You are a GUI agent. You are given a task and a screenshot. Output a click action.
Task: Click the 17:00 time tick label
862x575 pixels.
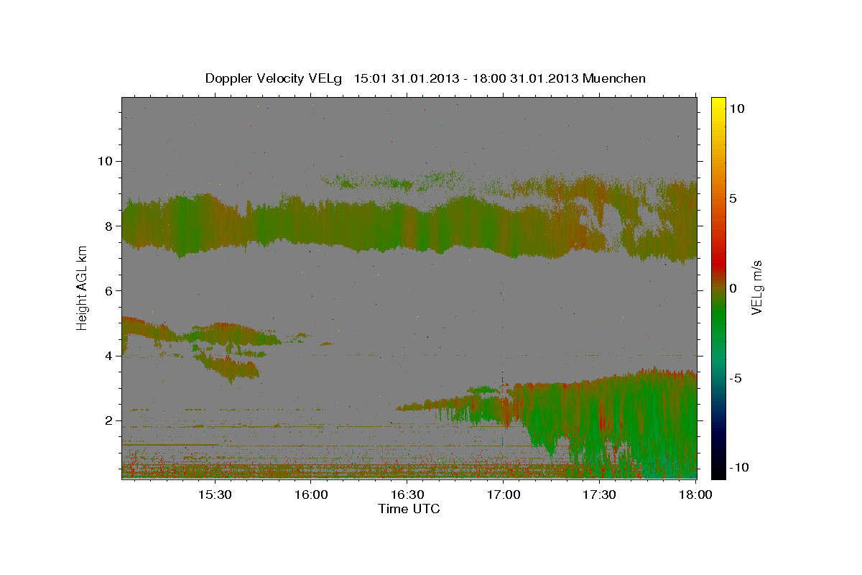tap(504, 495)
